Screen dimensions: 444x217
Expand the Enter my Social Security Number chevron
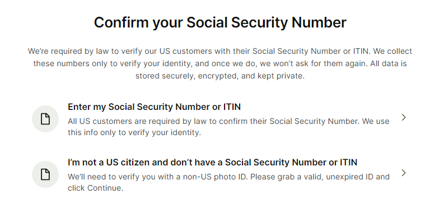pyautogui.click(x=404, y=117)
